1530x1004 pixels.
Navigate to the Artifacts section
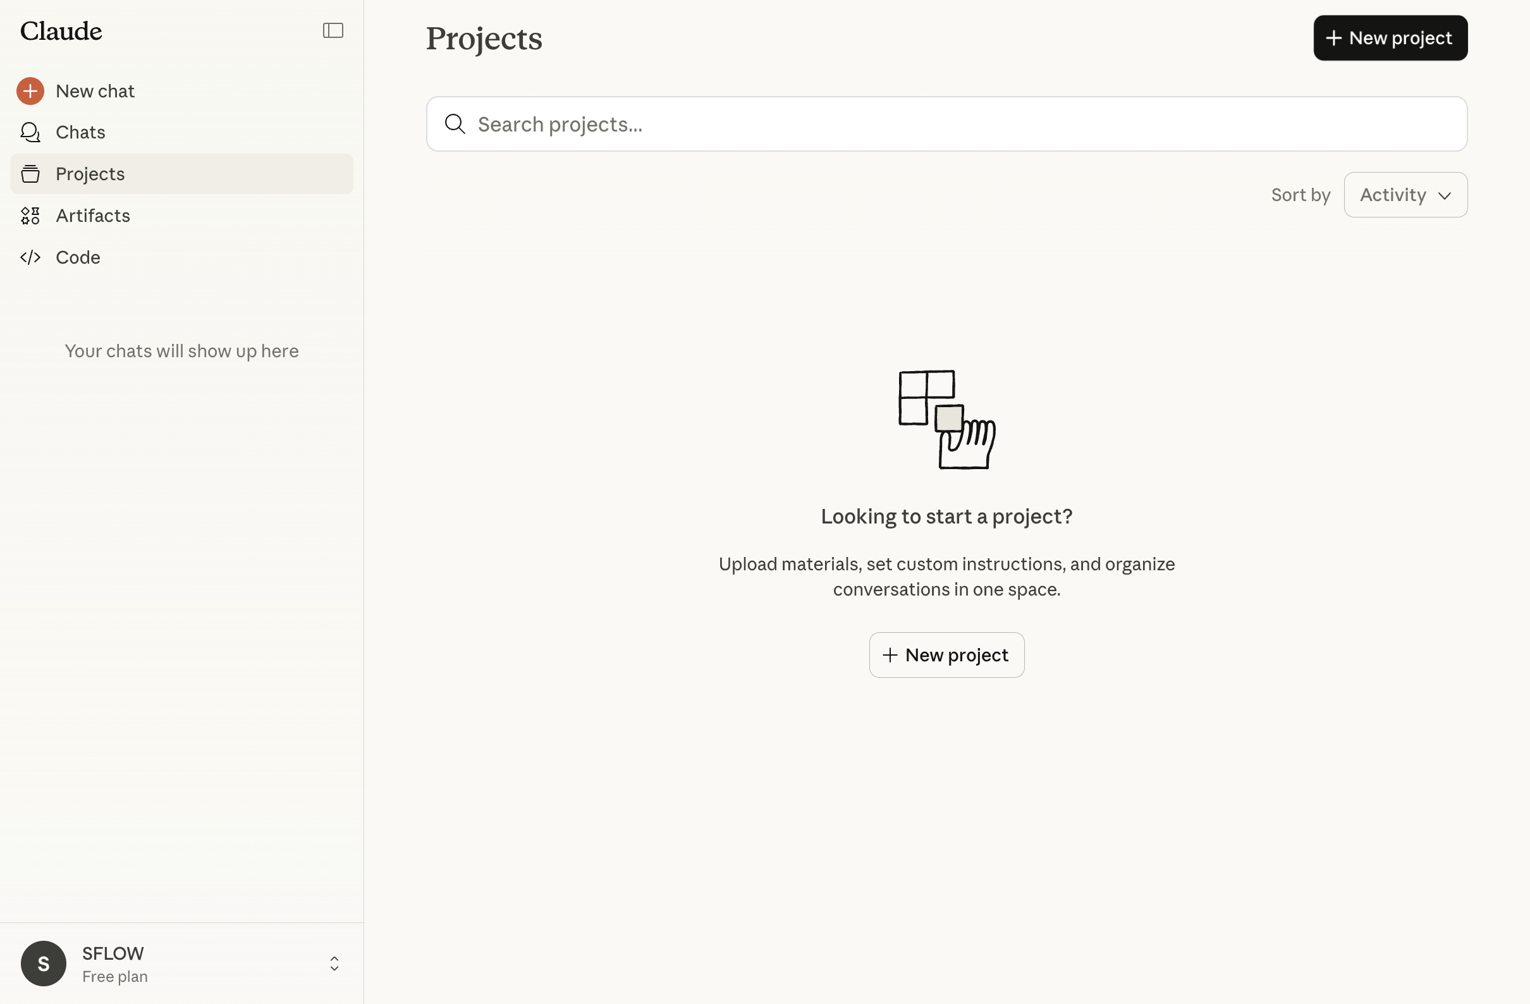coord(93,216)
